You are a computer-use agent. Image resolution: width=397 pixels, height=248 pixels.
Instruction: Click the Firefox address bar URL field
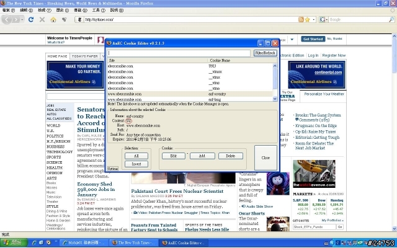(191, 19)
